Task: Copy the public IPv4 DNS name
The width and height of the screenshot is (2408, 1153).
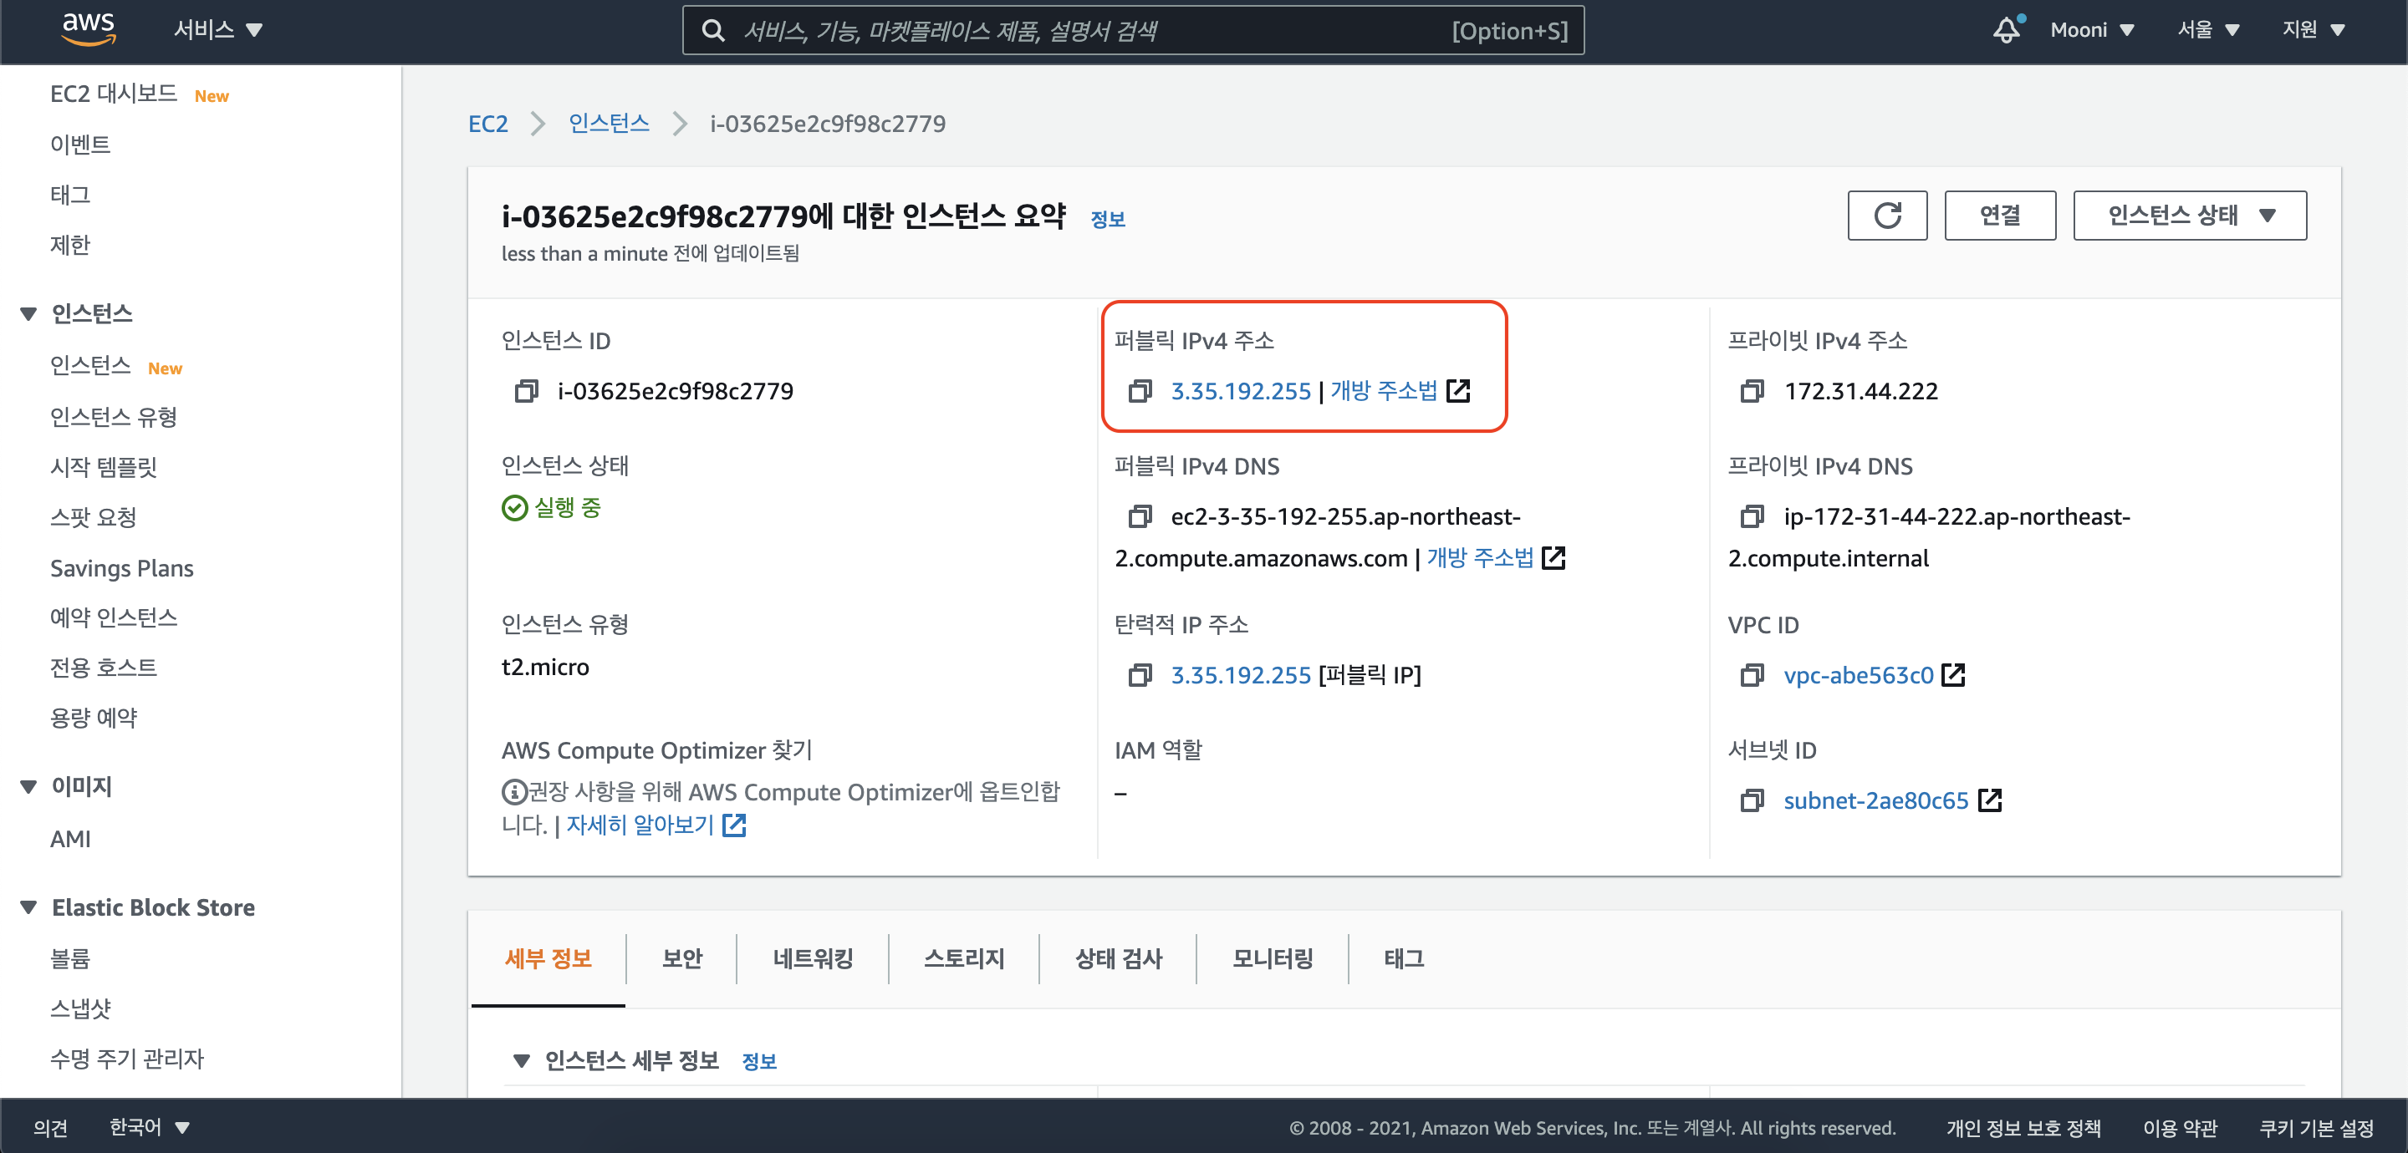Action: tap(1140, 516)
